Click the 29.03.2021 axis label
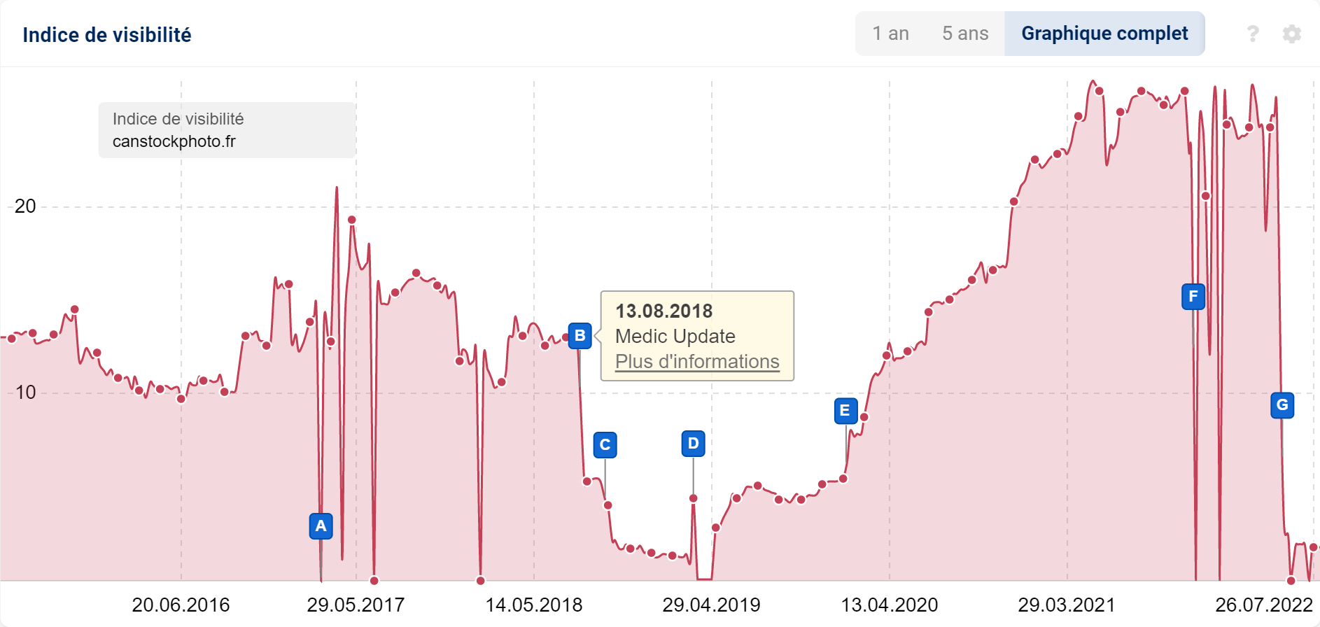This screenshot has width=1320, height=627. 1067,605
